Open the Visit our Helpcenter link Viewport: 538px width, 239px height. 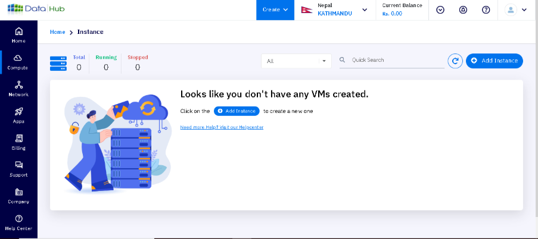tap(222, 127)
